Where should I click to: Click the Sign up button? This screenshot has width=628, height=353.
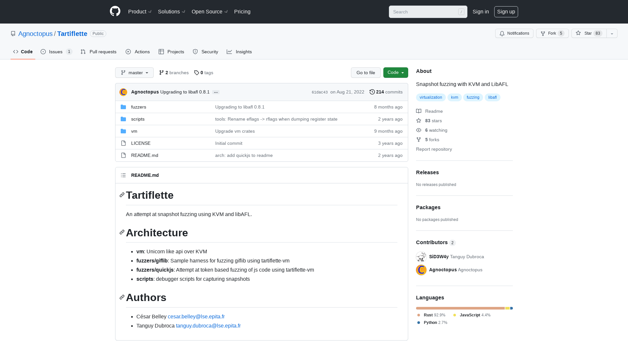pos(506,11)
